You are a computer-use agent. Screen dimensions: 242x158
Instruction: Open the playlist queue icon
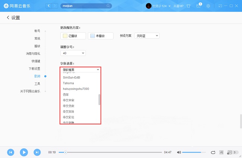point(229,152)
